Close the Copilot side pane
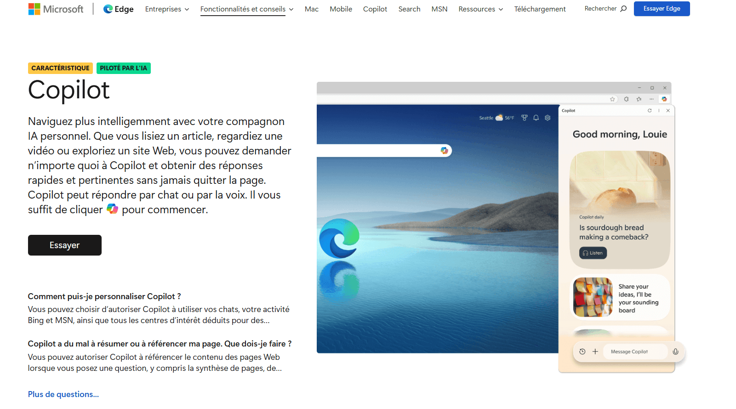 (x=668, y=110)
